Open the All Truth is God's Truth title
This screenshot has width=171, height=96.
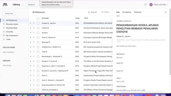[x=92, y=42]
